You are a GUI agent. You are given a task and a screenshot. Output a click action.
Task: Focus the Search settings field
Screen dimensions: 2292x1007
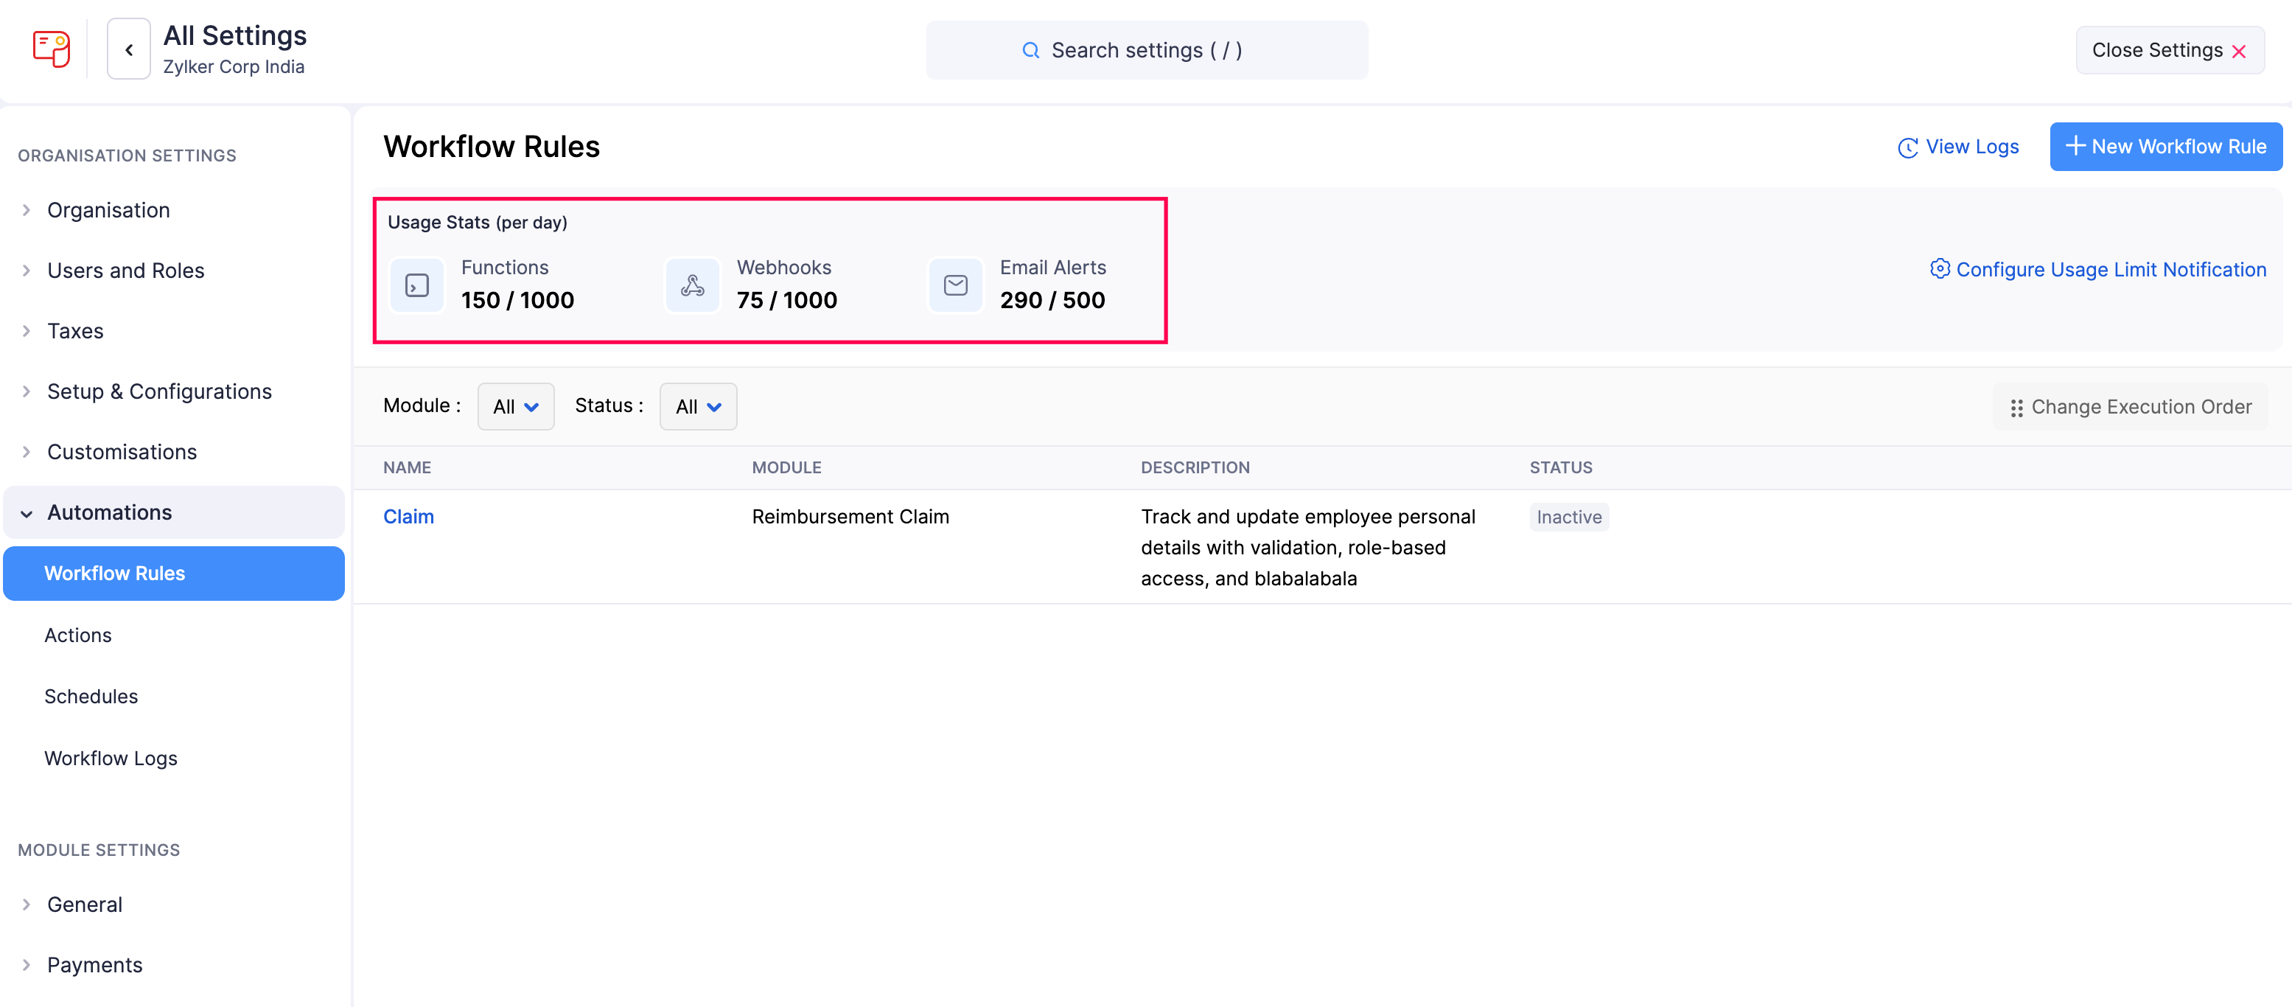click(1147, 50)
